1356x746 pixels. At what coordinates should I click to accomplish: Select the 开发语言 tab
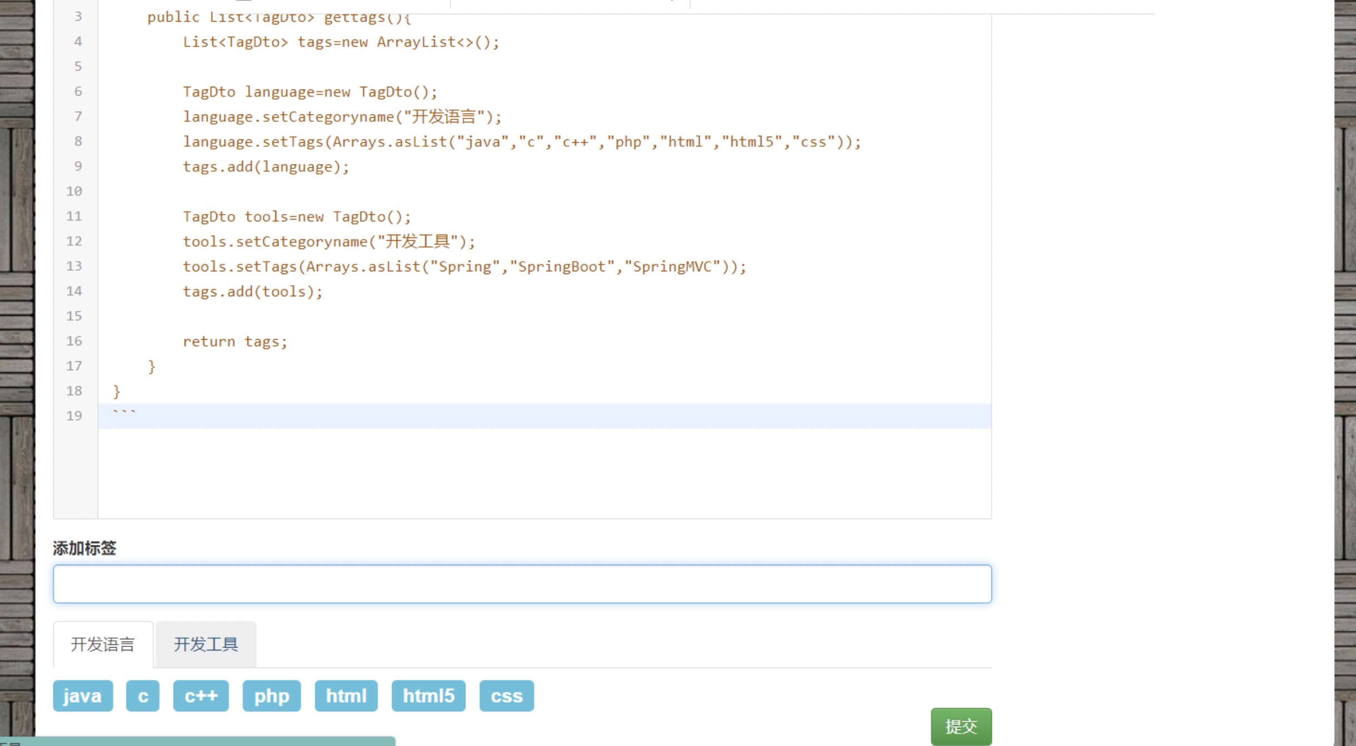(x=103, y=644)
